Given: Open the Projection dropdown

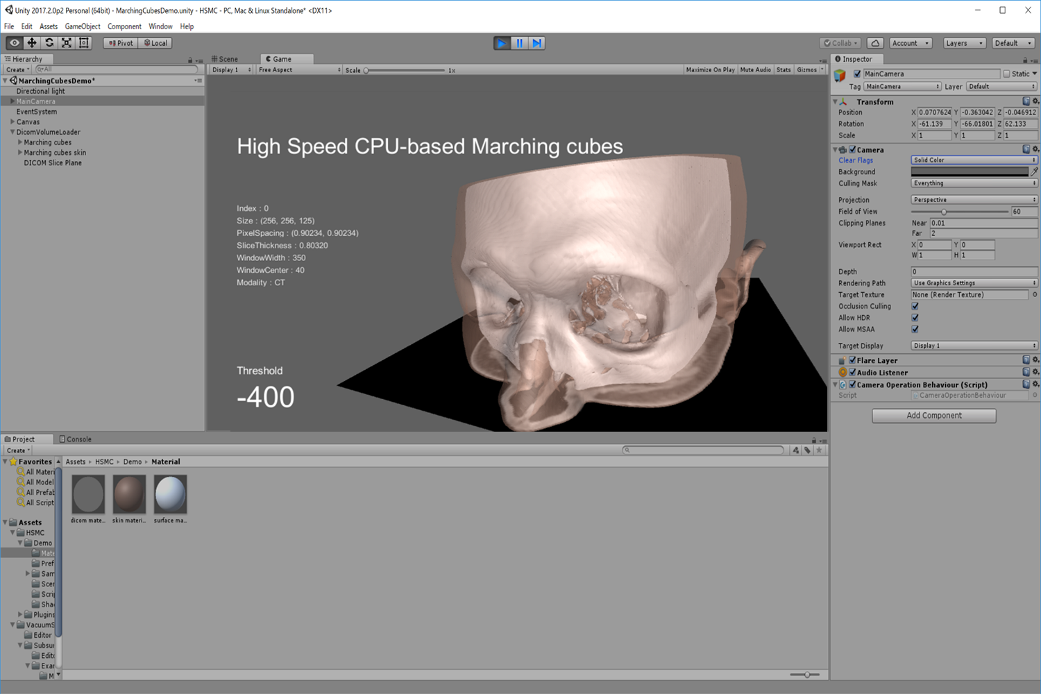Looking at the screenshot, I should coord(974,200).
